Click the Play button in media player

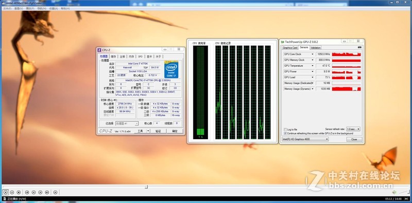click(x=6, y=192)
